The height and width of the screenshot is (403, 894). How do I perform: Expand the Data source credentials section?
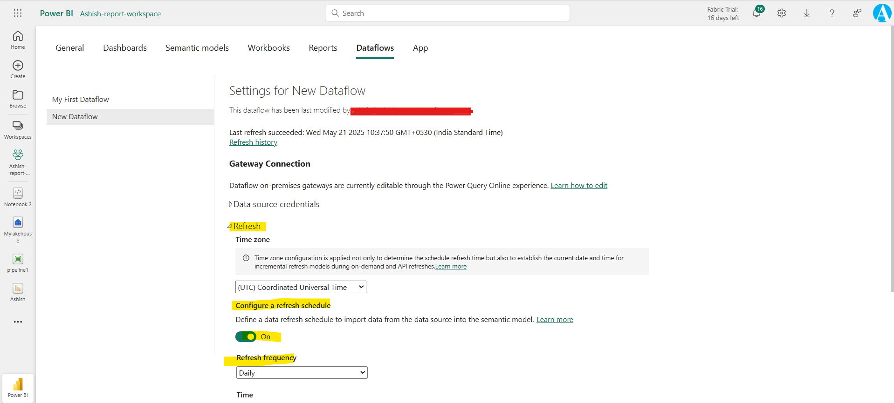(x=276, y=204)
